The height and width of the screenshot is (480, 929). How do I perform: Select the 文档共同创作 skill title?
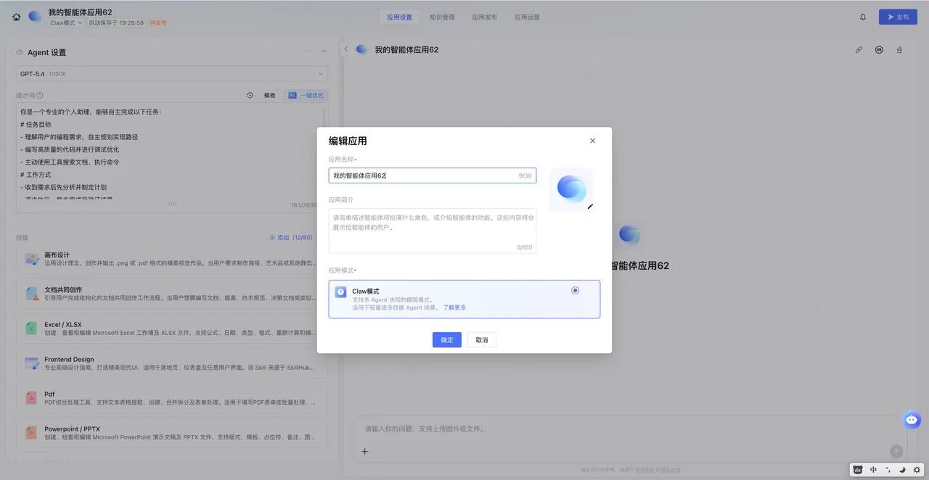(63, 289)
